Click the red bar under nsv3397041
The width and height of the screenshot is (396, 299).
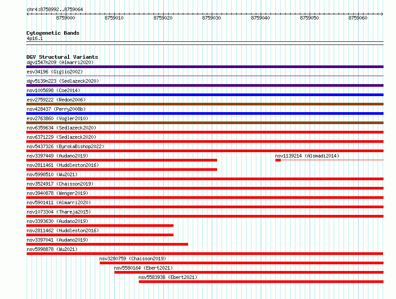[x=107, y=244]
